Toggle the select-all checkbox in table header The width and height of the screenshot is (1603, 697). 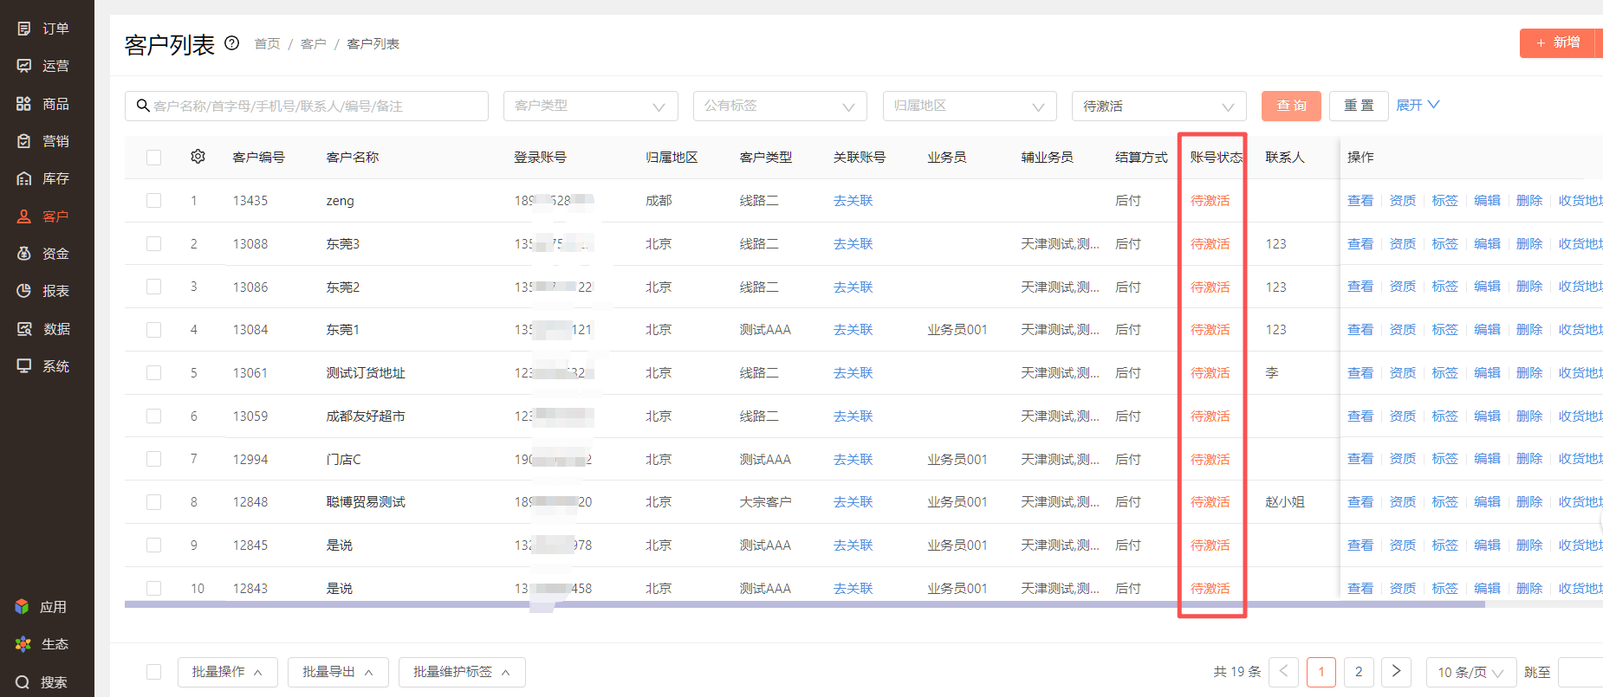pyautogui.click(x=154, y=158)
